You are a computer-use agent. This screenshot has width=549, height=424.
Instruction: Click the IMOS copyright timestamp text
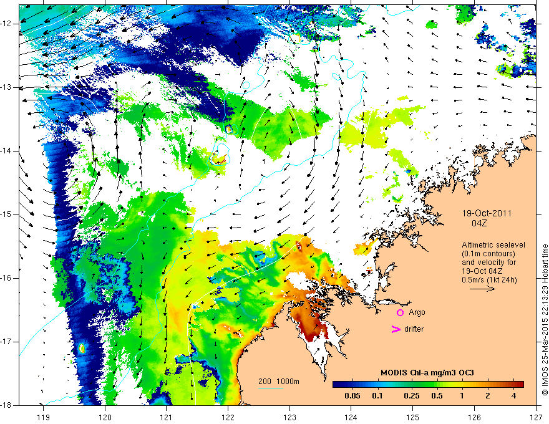(545, 320)
